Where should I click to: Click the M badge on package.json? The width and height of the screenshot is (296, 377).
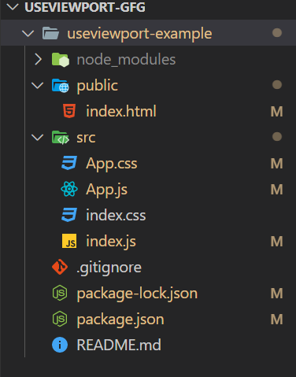pyautogui.click(x=276, y=320)
